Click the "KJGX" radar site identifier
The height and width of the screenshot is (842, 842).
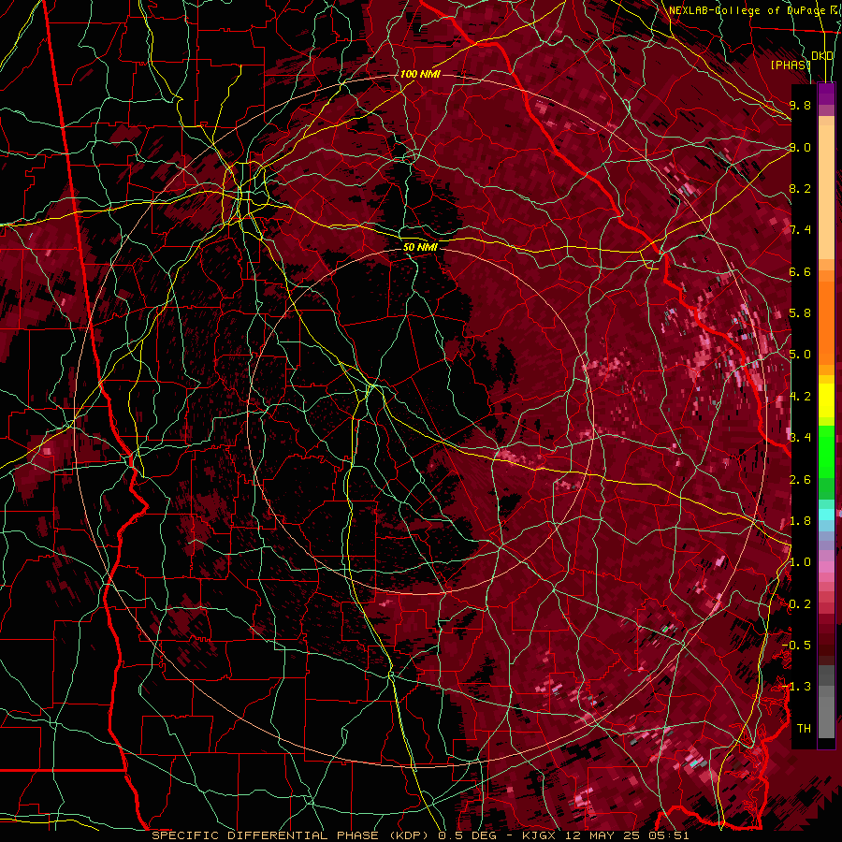[x=540, y=835]
